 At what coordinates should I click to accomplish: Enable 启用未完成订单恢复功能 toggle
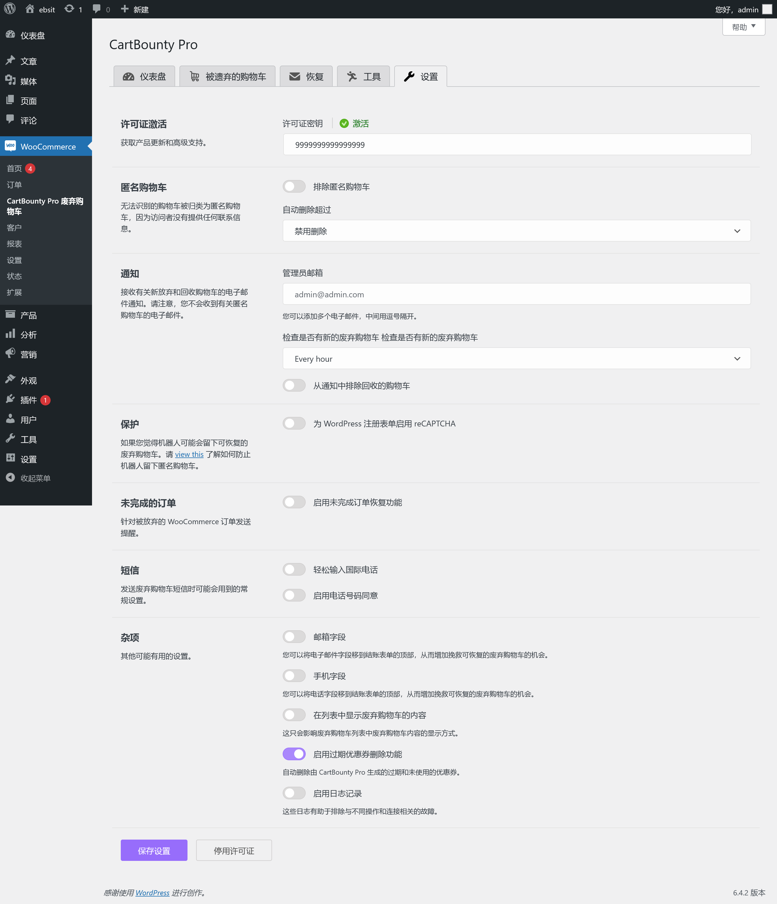(295, 502)
